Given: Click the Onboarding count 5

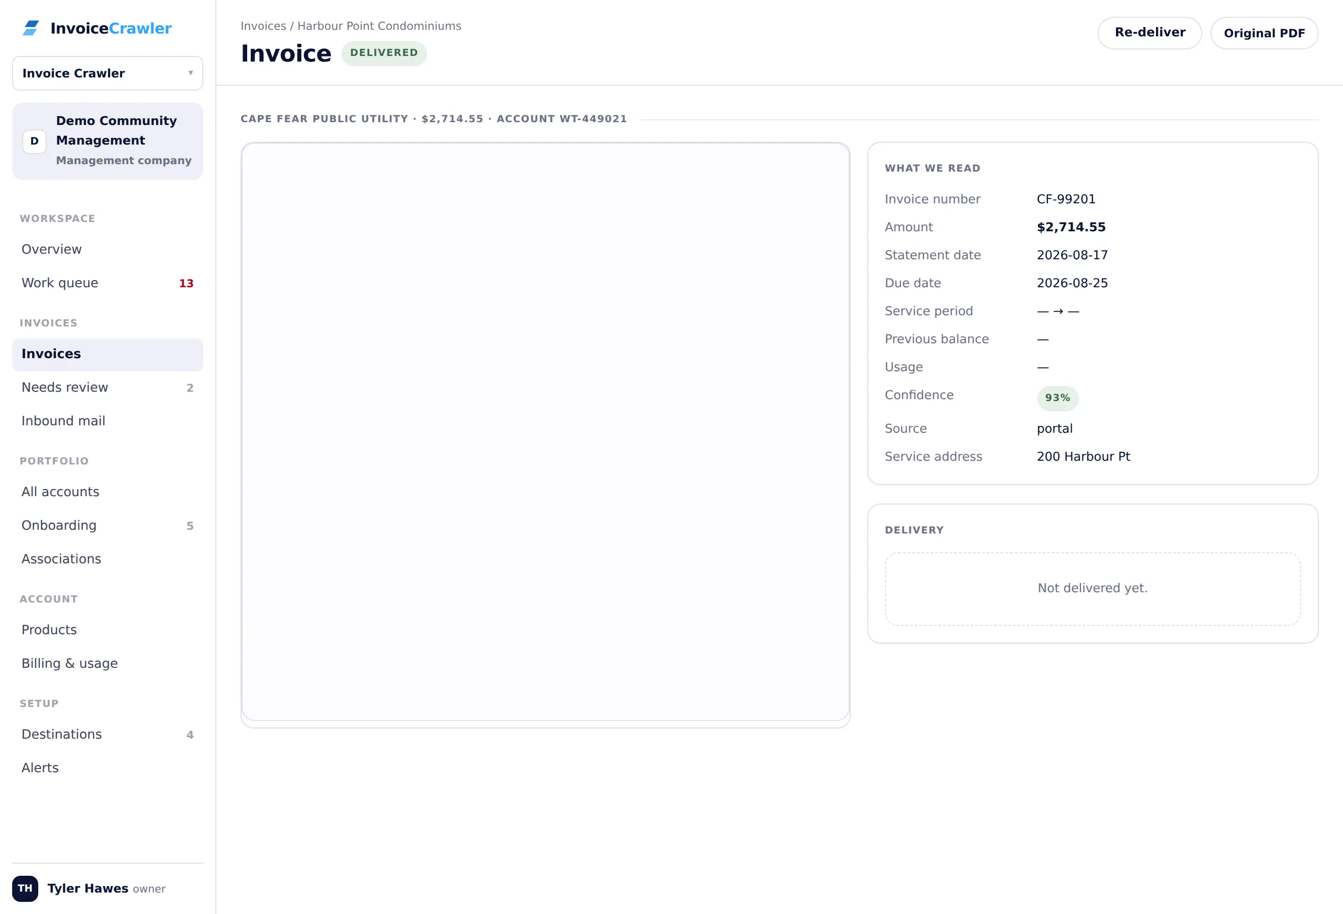Looking at the screenshot, I should point(189,526).
